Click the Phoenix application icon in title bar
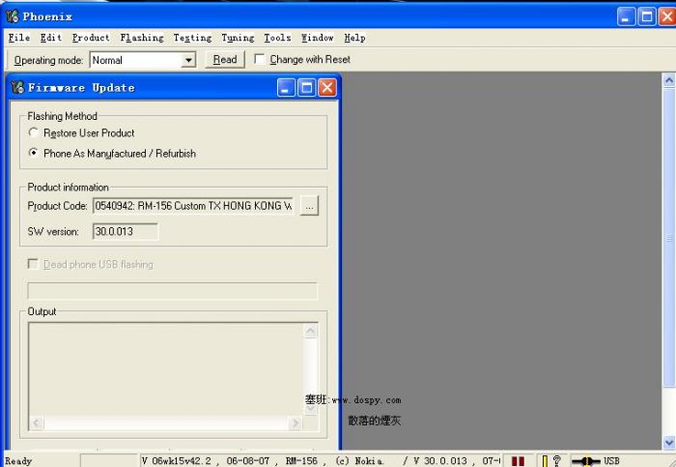 click(13, 16)
